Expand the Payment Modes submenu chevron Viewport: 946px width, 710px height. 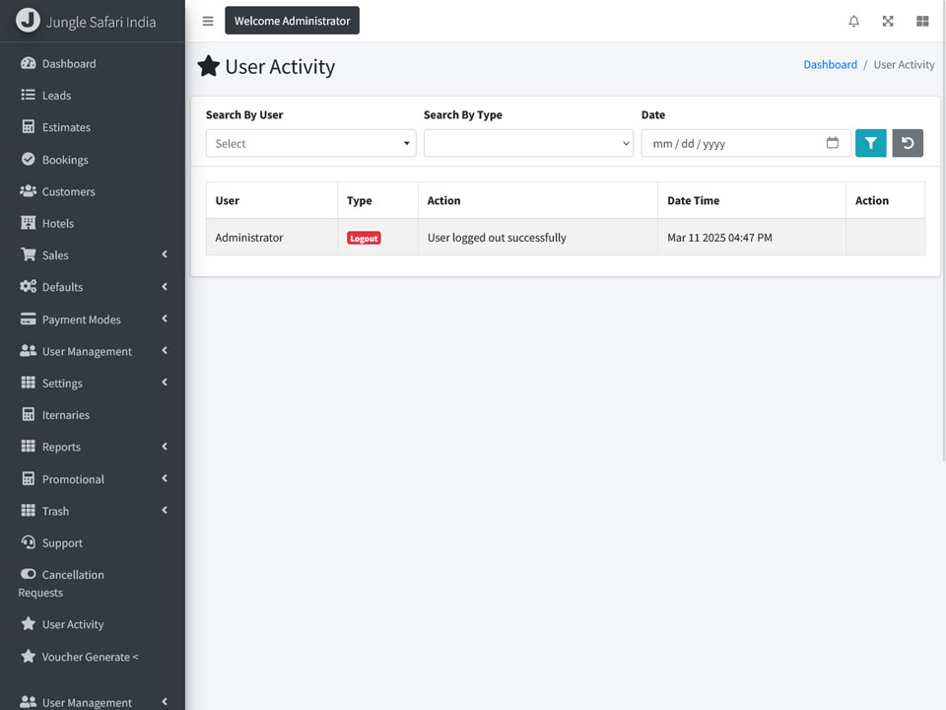pos(165,319)
